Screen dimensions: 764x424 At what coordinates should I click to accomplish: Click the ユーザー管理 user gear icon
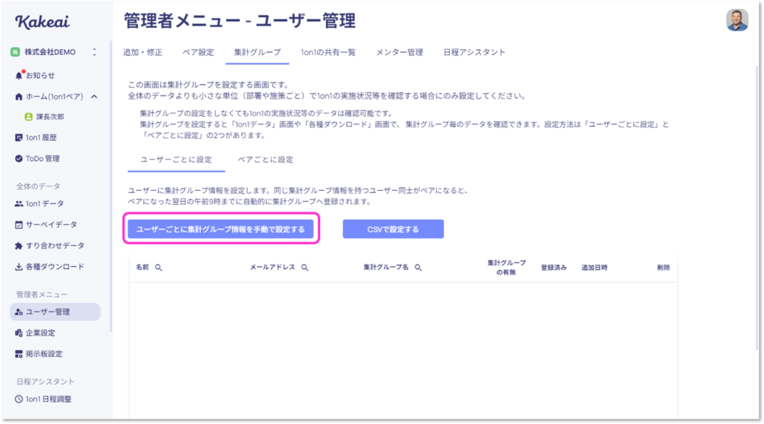point(19,311)
